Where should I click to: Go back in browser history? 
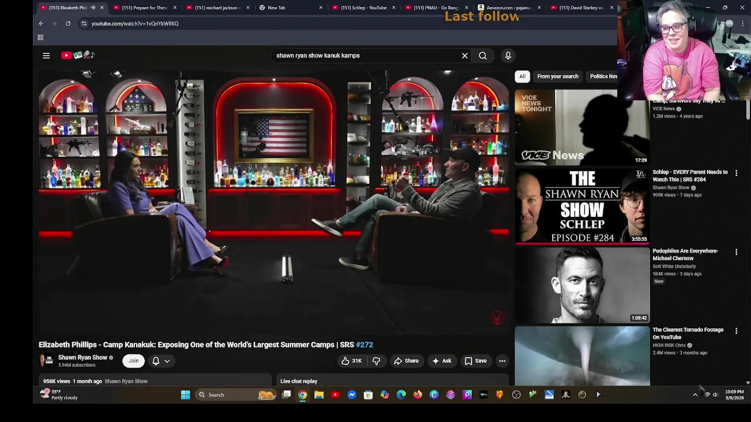[41, 23]
